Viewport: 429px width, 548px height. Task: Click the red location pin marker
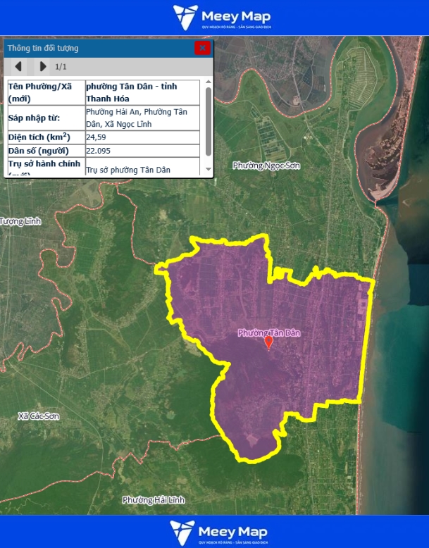(268, 342)
